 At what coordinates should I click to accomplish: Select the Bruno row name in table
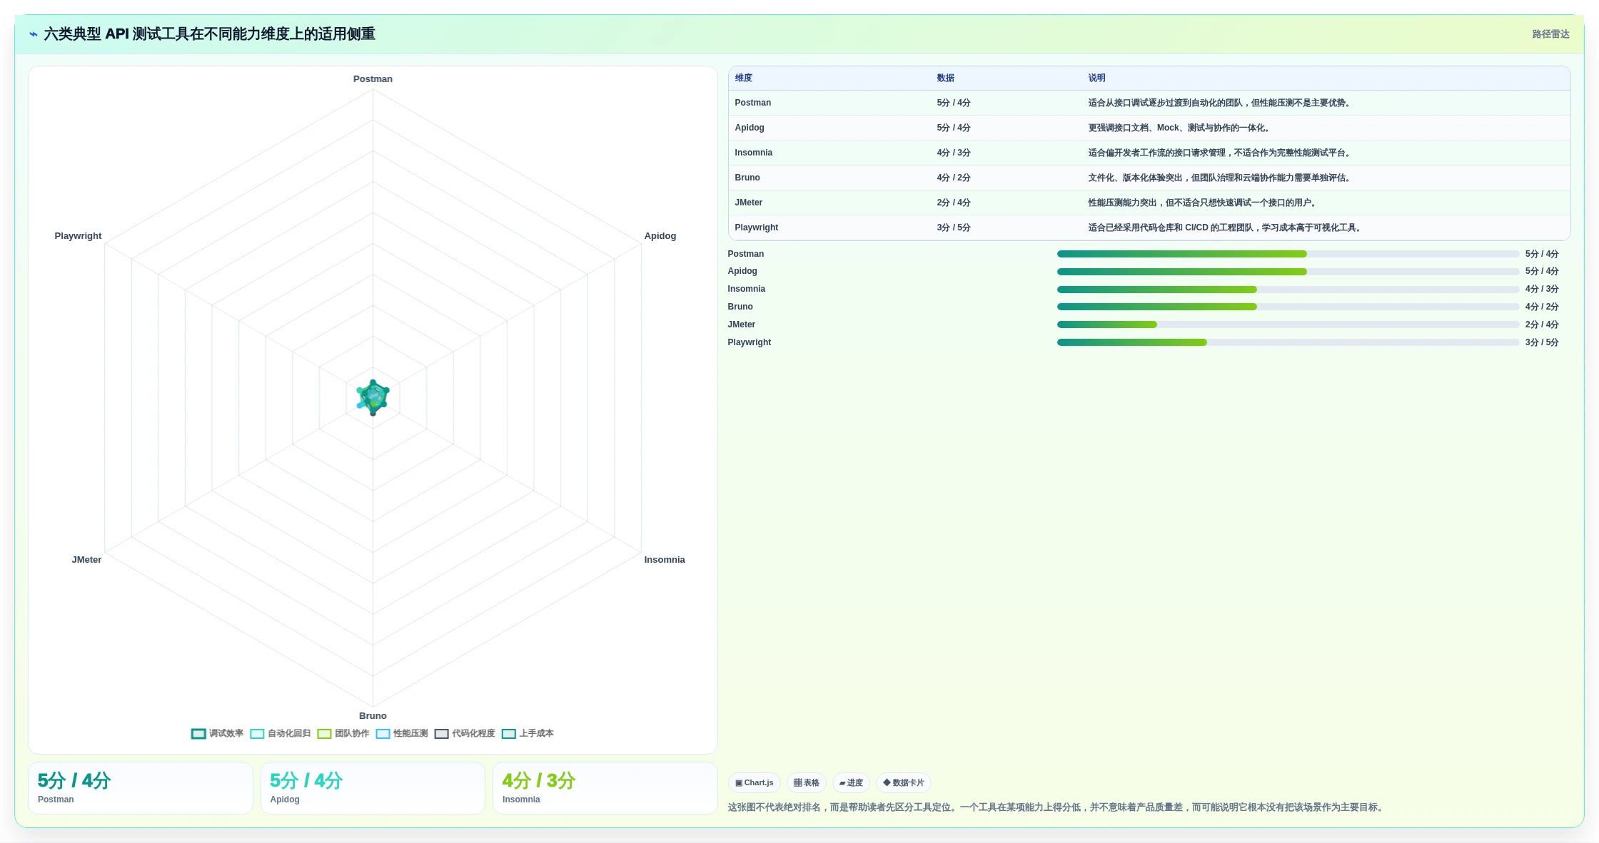tap(747, 178)
